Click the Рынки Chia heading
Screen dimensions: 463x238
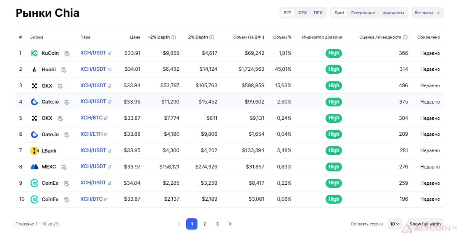47,13
